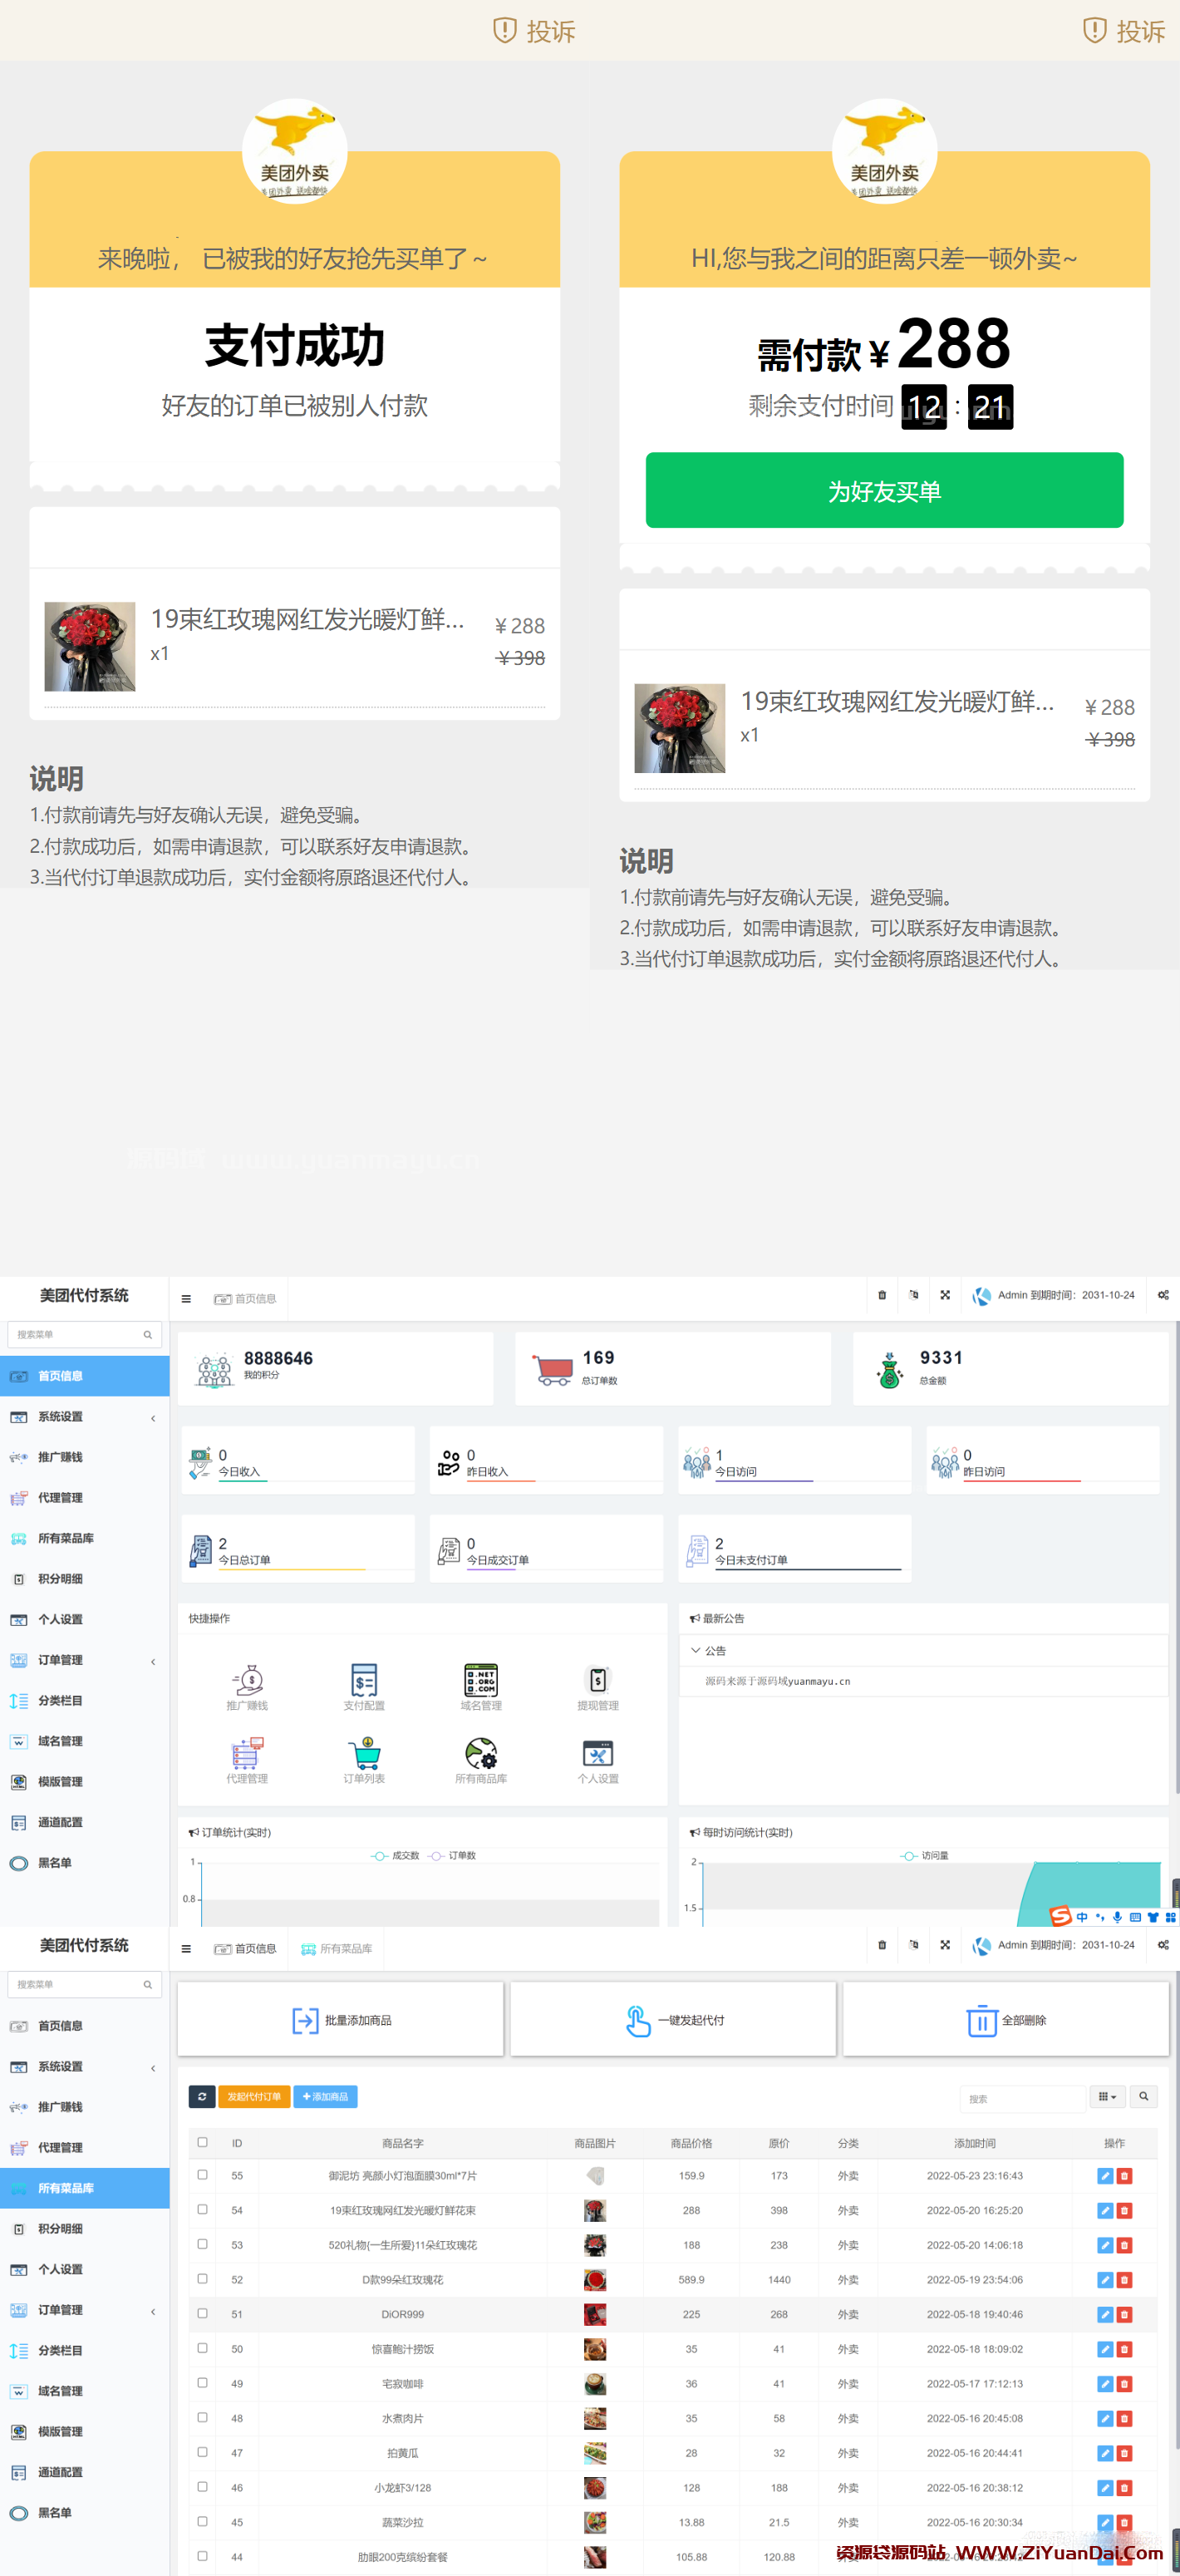Delete product ID 54 with red trash icon
Screen dimensions: 1180x2576
pos(1124,2210)
